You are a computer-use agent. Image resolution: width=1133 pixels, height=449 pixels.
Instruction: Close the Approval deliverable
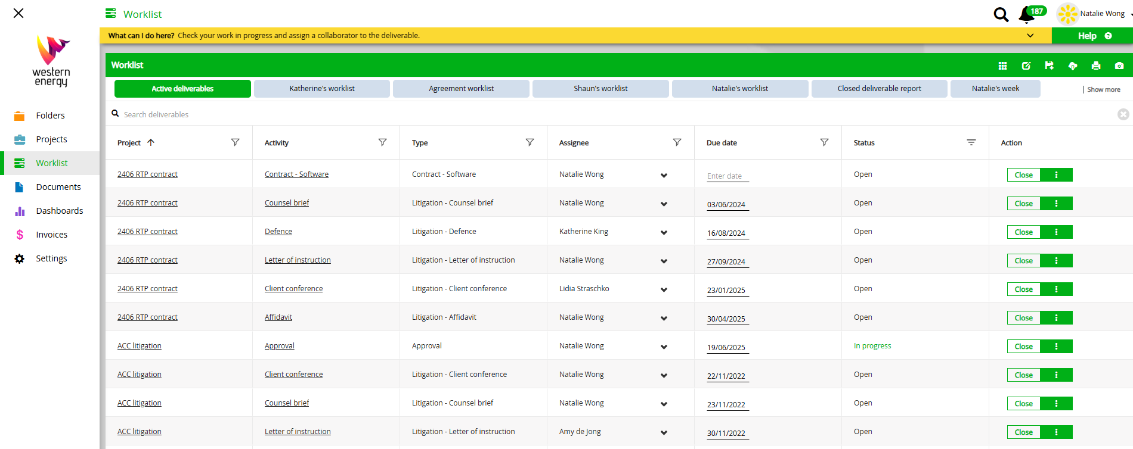(1023, 347)
